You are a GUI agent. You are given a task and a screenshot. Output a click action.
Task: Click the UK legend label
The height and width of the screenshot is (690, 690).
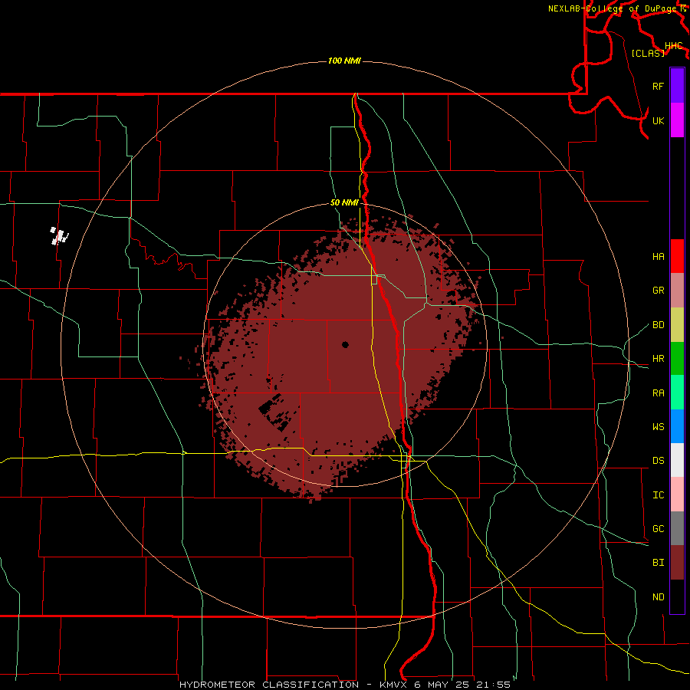658,120
